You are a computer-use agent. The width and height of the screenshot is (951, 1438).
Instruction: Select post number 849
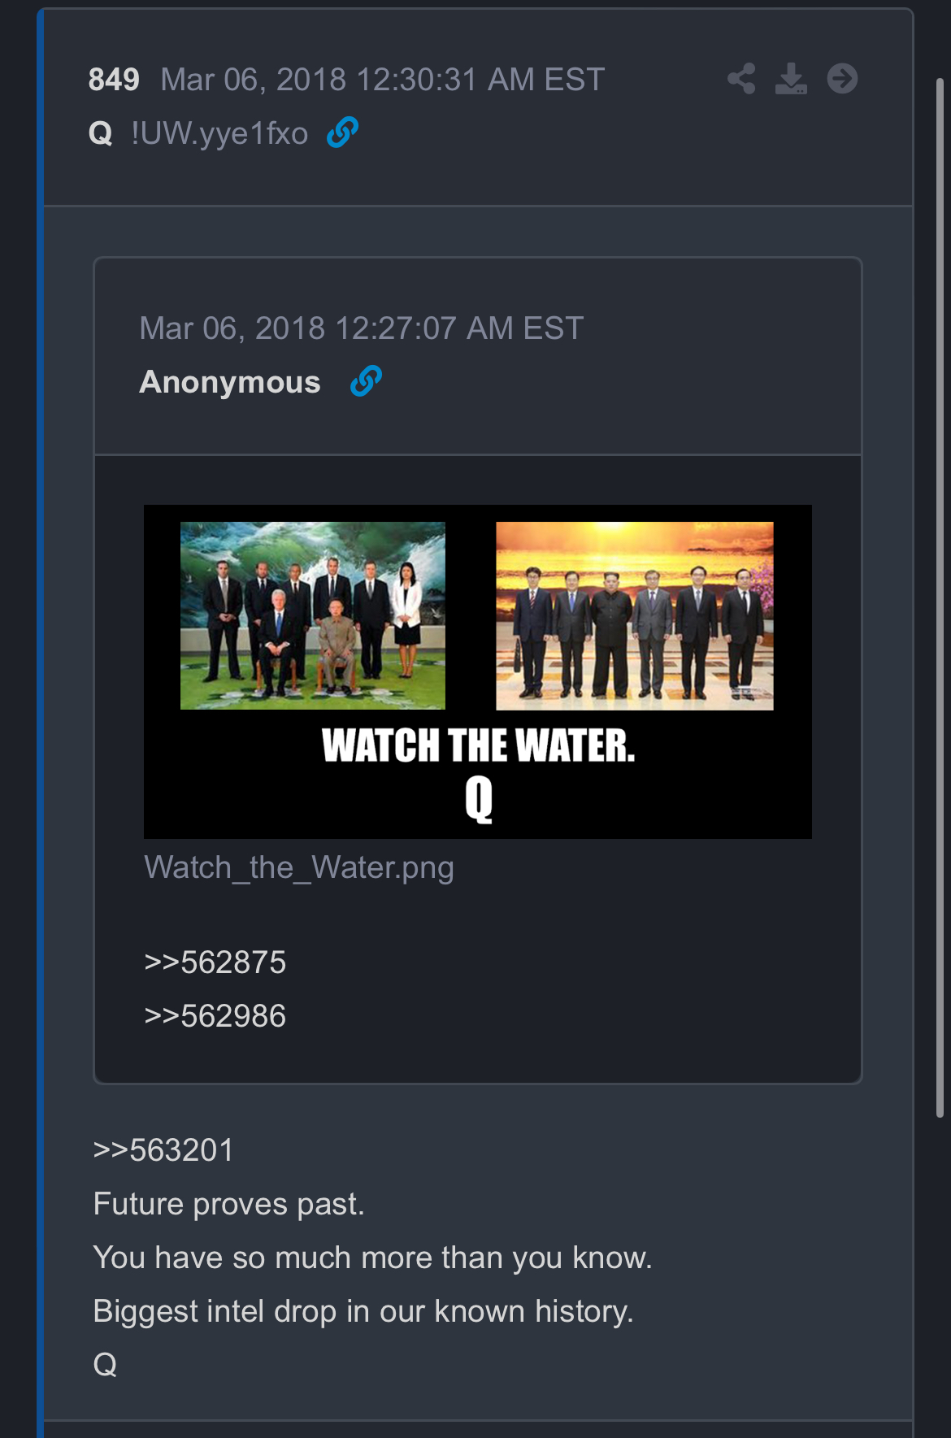(x=114, y=80)
